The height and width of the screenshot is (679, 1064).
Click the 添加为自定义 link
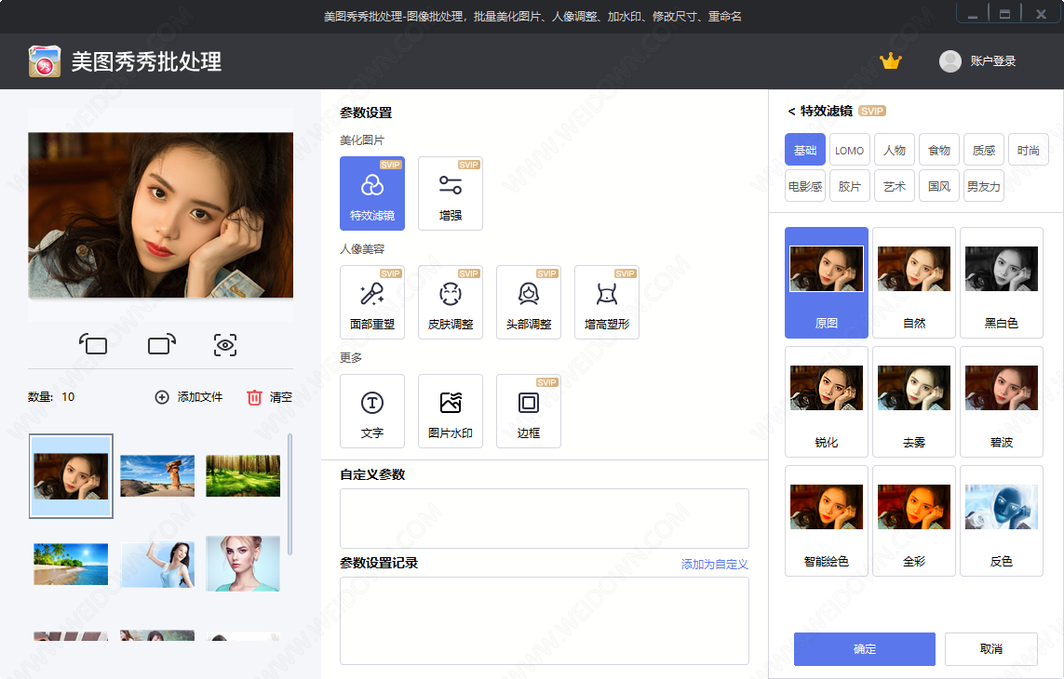tap(715, 564)
